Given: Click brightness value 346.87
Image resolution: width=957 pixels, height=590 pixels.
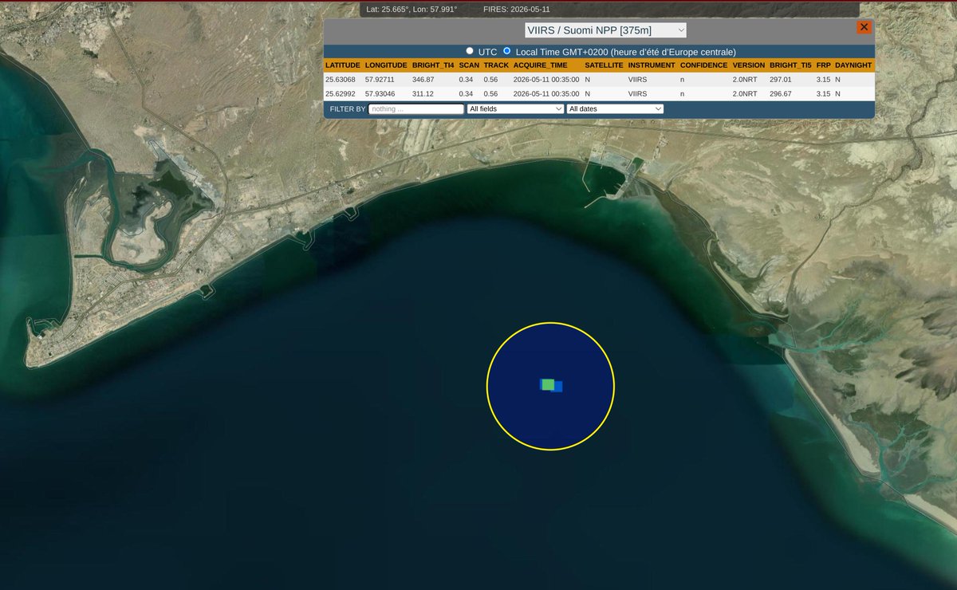Looking at the screenshot, I should tap(423, 80).
